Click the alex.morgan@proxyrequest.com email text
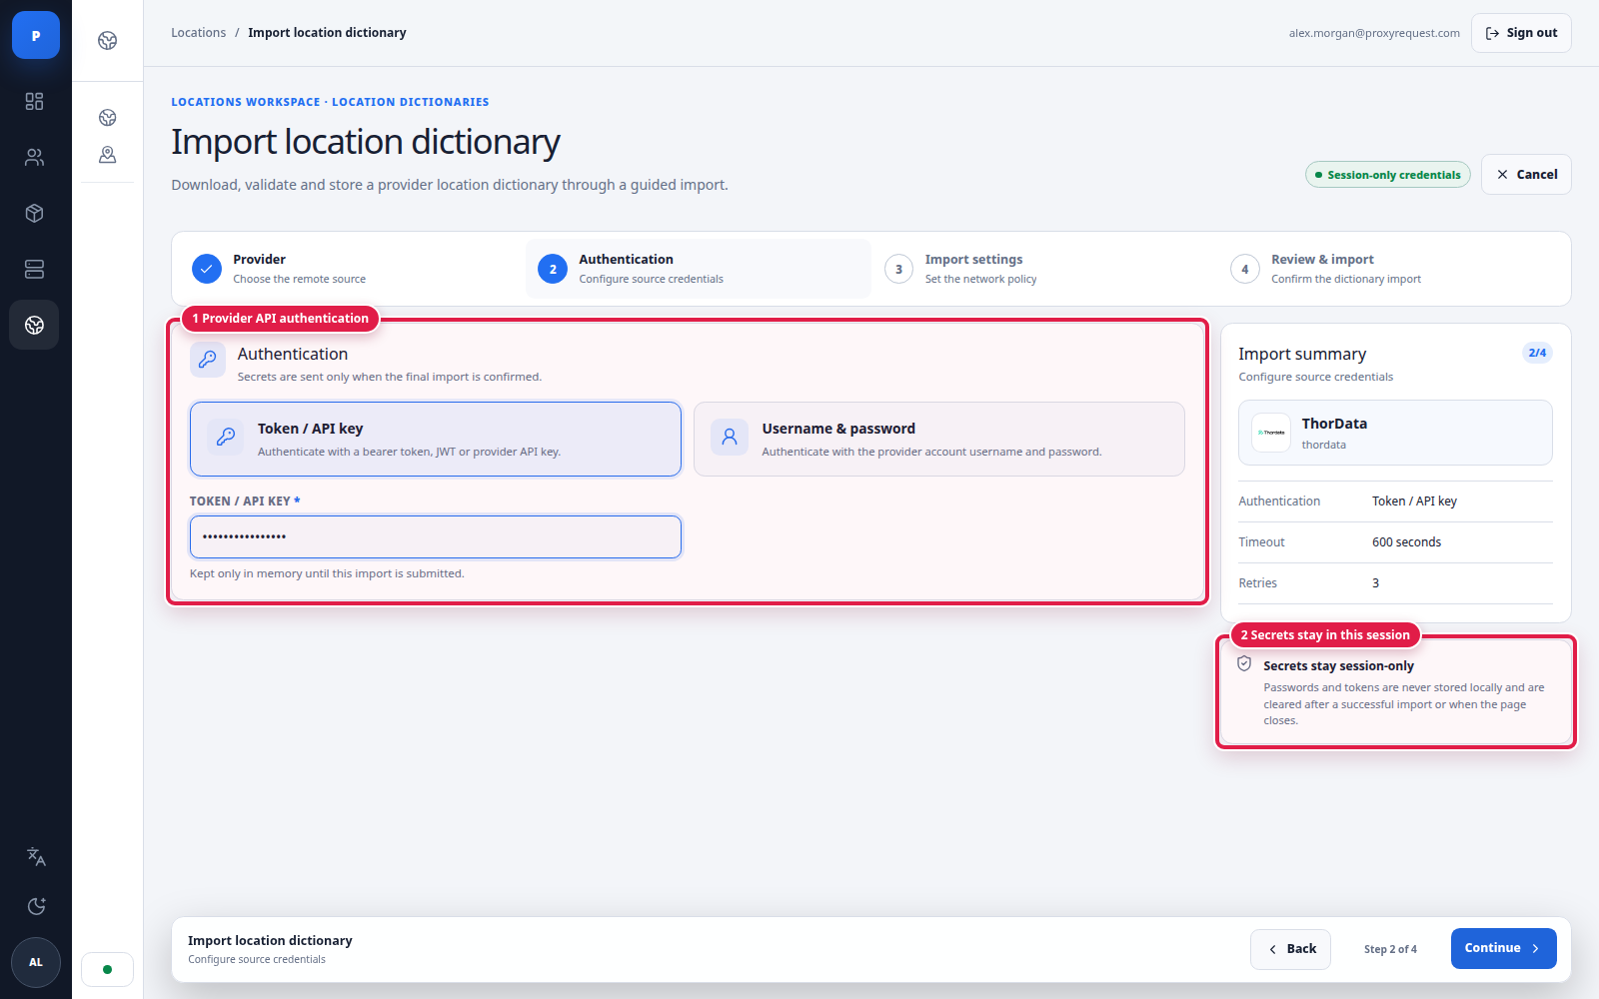Image resolution: width=1599 pixels, height=999 pixels. tap(1374, 33)
